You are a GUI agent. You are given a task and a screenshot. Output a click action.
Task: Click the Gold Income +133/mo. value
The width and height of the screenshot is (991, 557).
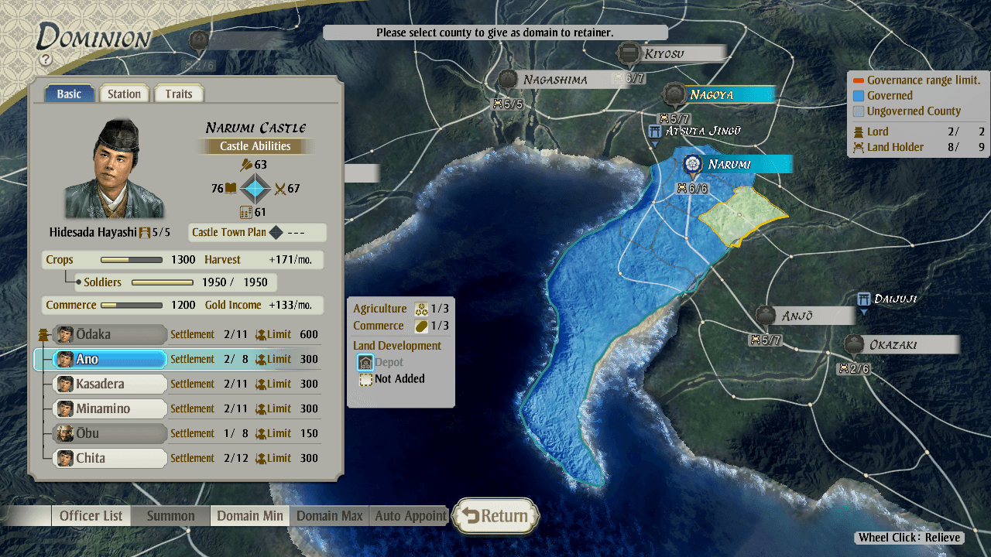[290, 305]
